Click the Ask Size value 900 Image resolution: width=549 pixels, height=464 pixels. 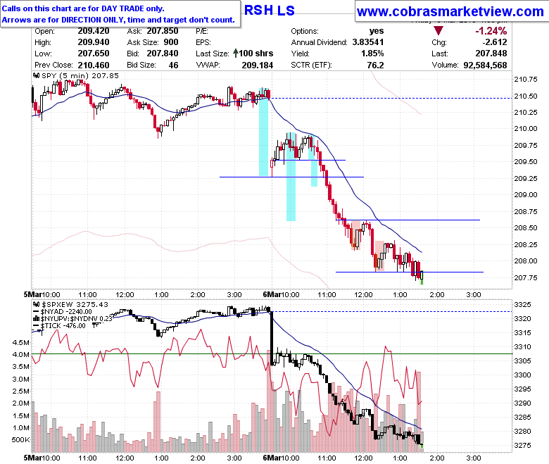[171, 42]
